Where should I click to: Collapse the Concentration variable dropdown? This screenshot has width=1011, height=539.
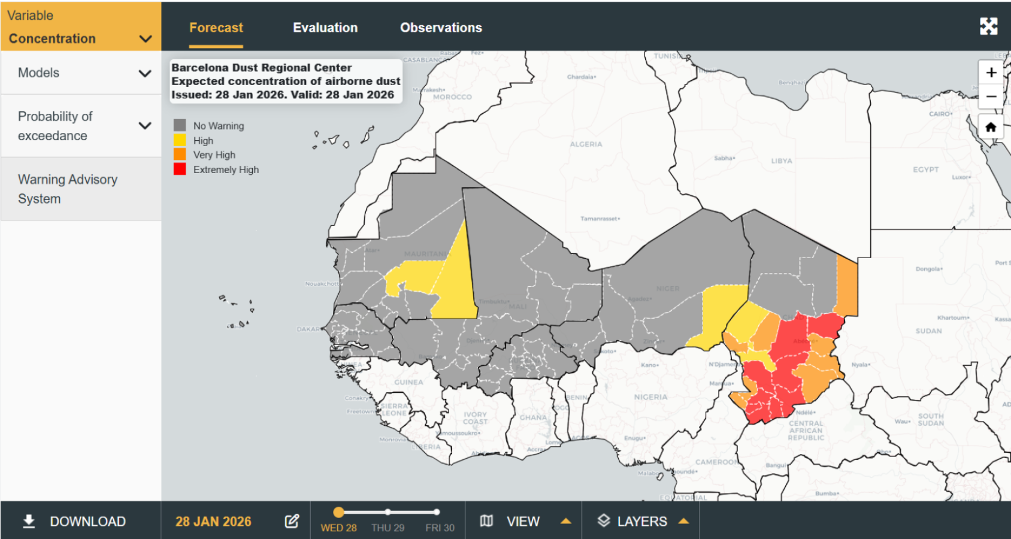pyautogui.click(x=144, y=38)
